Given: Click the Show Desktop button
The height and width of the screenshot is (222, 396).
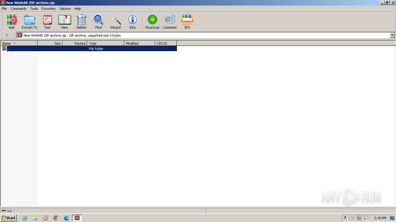Looking at the screenshot, I should coord(393,218).
